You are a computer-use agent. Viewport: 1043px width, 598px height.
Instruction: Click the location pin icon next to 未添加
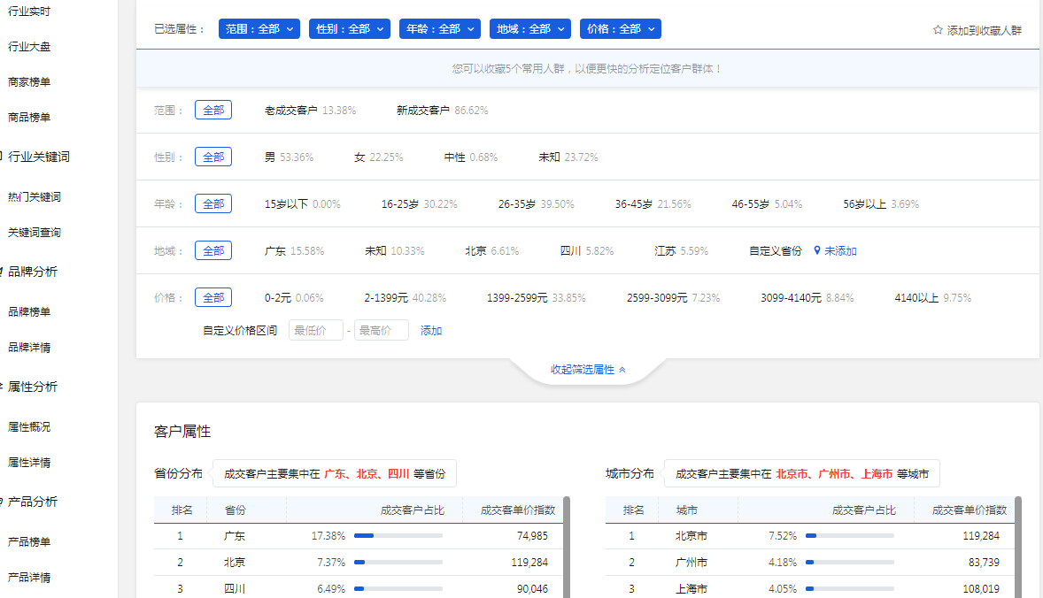[x=817, y=251]
